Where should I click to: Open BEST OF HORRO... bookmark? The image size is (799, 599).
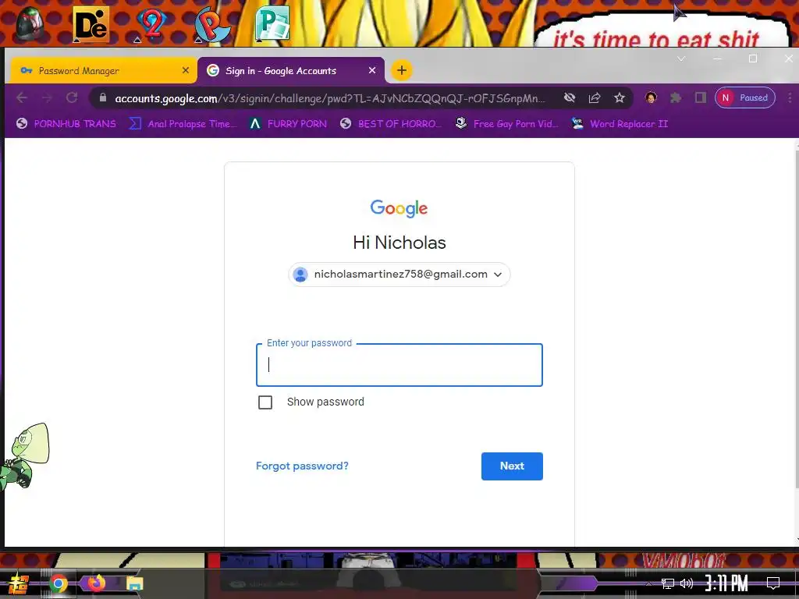391,124
